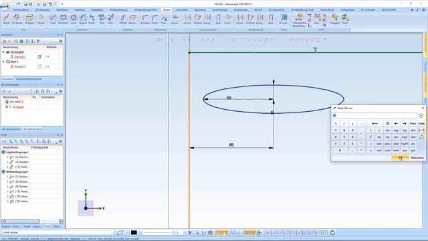Select the 3D-Skizze tool
This screenshot has width=428, height=241.
(x=17, y=19)
